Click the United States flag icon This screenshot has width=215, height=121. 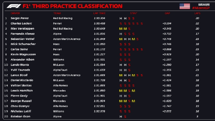(185, 6)
